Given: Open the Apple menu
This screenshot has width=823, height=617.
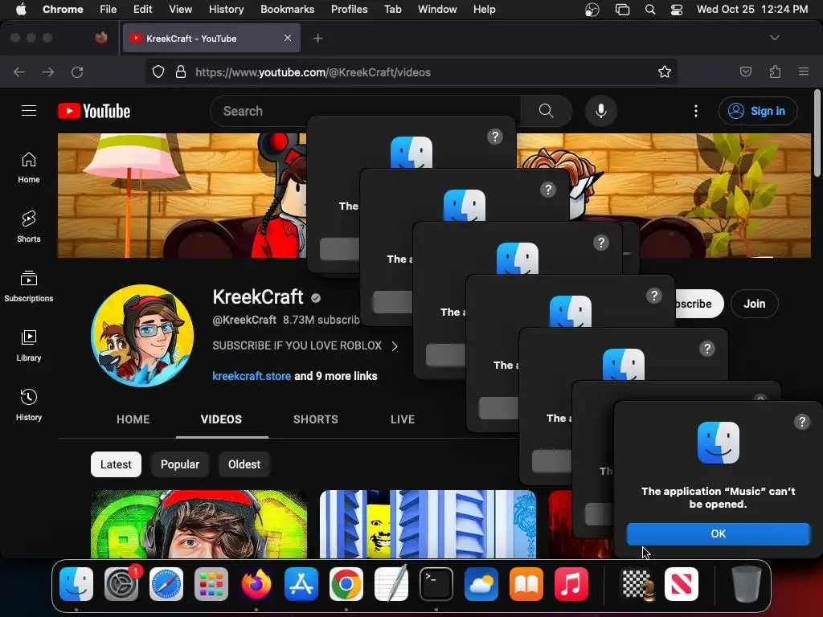Looking at the screenshot, I should click(x=21, y=10).
